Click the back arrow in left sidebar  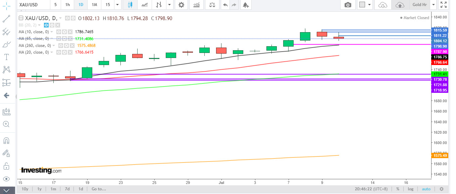point(6,95)
